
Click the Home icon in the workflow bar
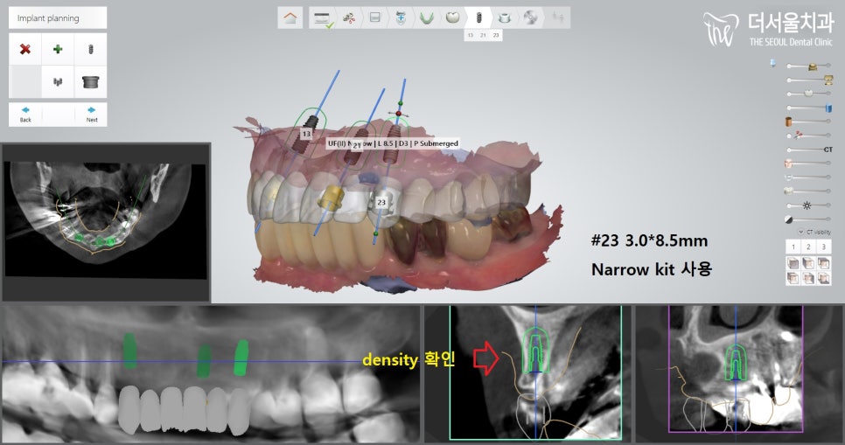pyautogui.click(x=290, y=17)
